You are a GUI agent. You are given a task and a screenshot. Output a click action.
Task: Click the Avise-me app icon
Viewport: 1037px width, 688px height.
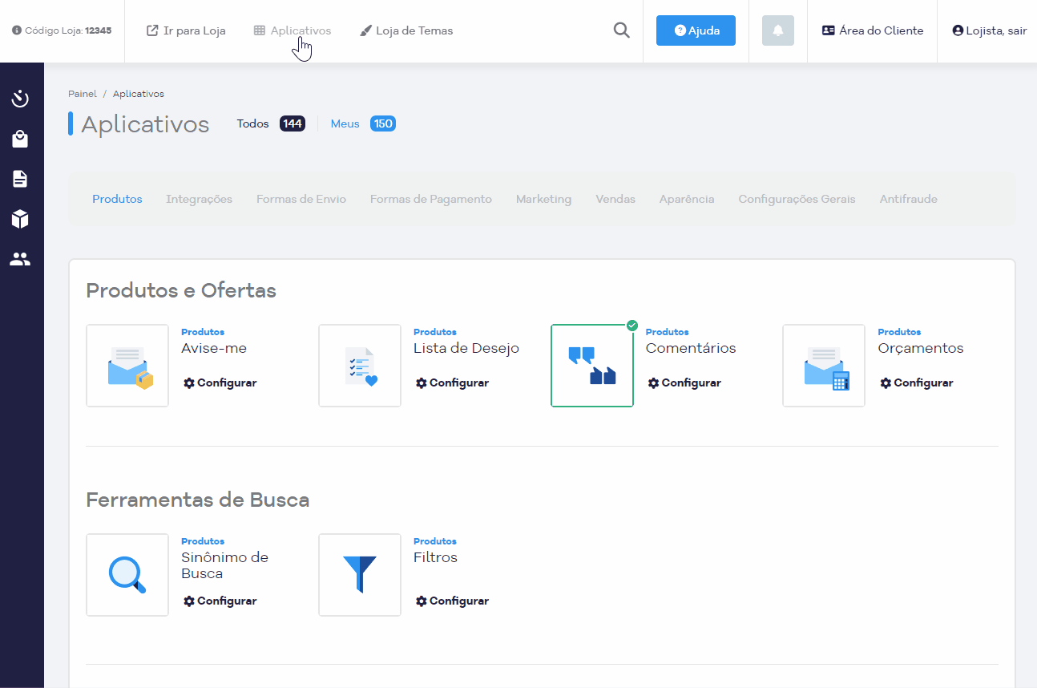click(127, 366)
